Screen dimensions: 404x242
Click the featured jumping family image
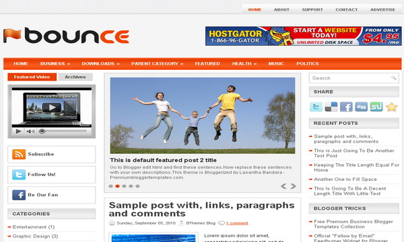203,116
